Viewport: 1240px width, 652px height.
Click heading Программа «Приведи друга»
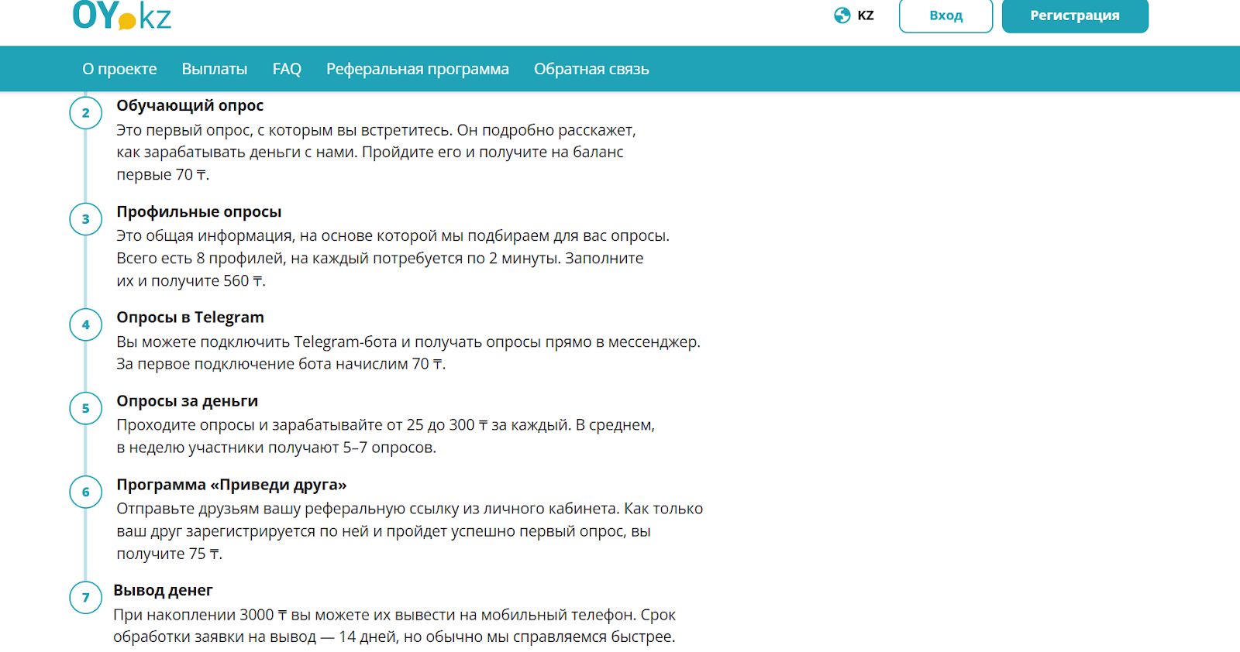232,485
